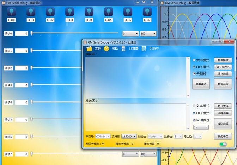Click the LED0 bulb icon
This screenshot has width=237, height=165.
coord(12,12)
